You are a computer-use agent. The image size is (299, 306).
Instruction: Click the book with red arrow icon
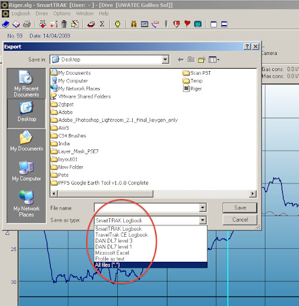[x=16, y=25]
